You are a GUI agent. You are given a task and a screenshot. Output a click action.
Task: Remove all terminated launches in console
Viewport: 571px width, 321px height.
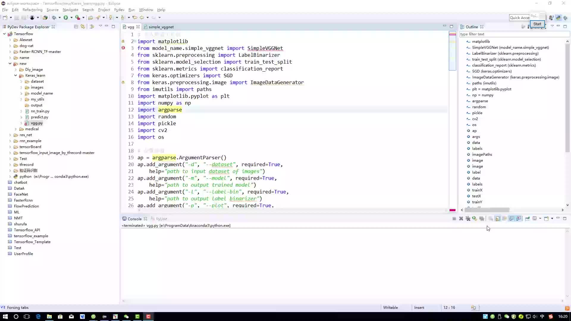pyautogui.click(x=468, y=218)
